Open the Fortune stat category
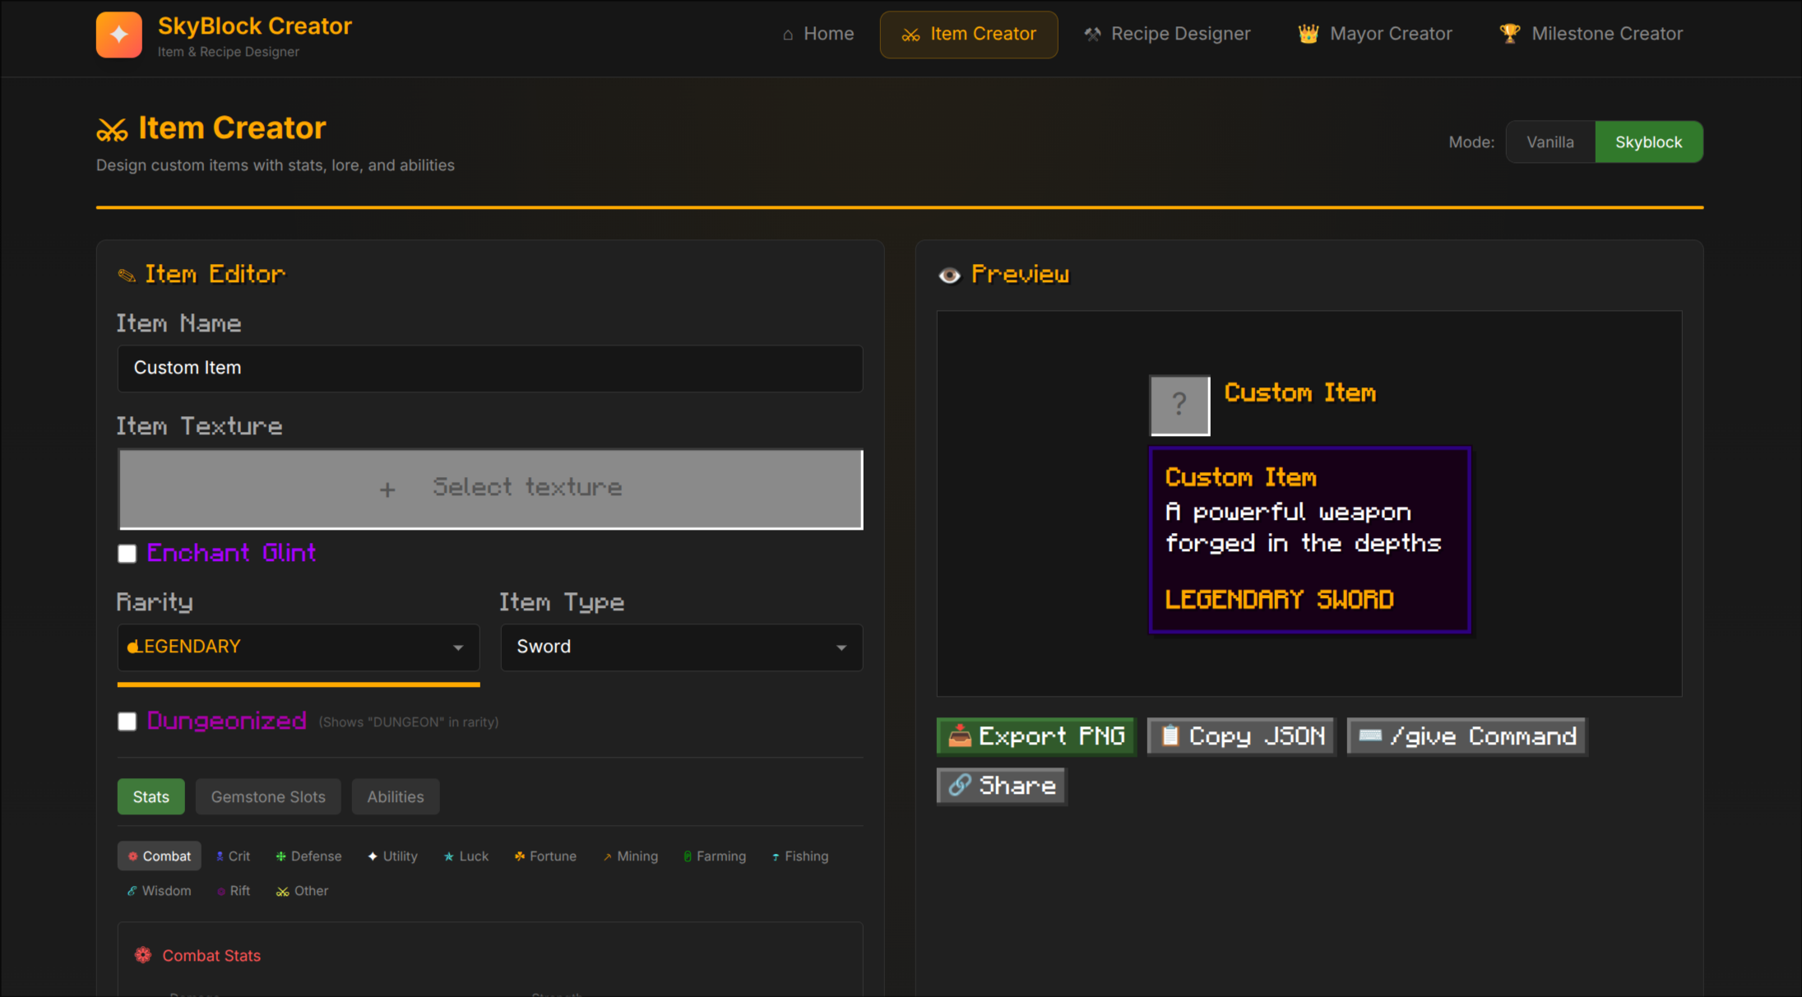 545,856
